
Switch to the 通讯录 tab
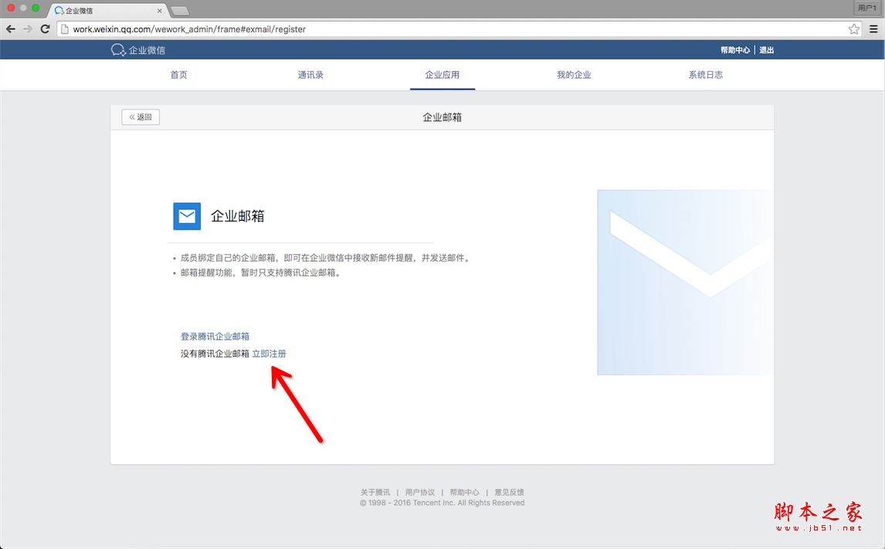pyautogui.click(x=310, y=75)
